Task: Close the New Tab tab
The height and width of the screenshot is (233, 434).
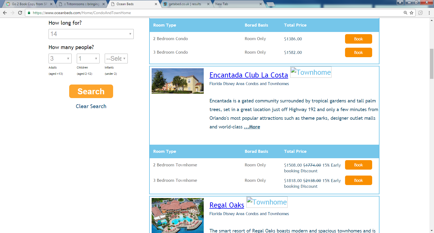Action: point(261,4)
